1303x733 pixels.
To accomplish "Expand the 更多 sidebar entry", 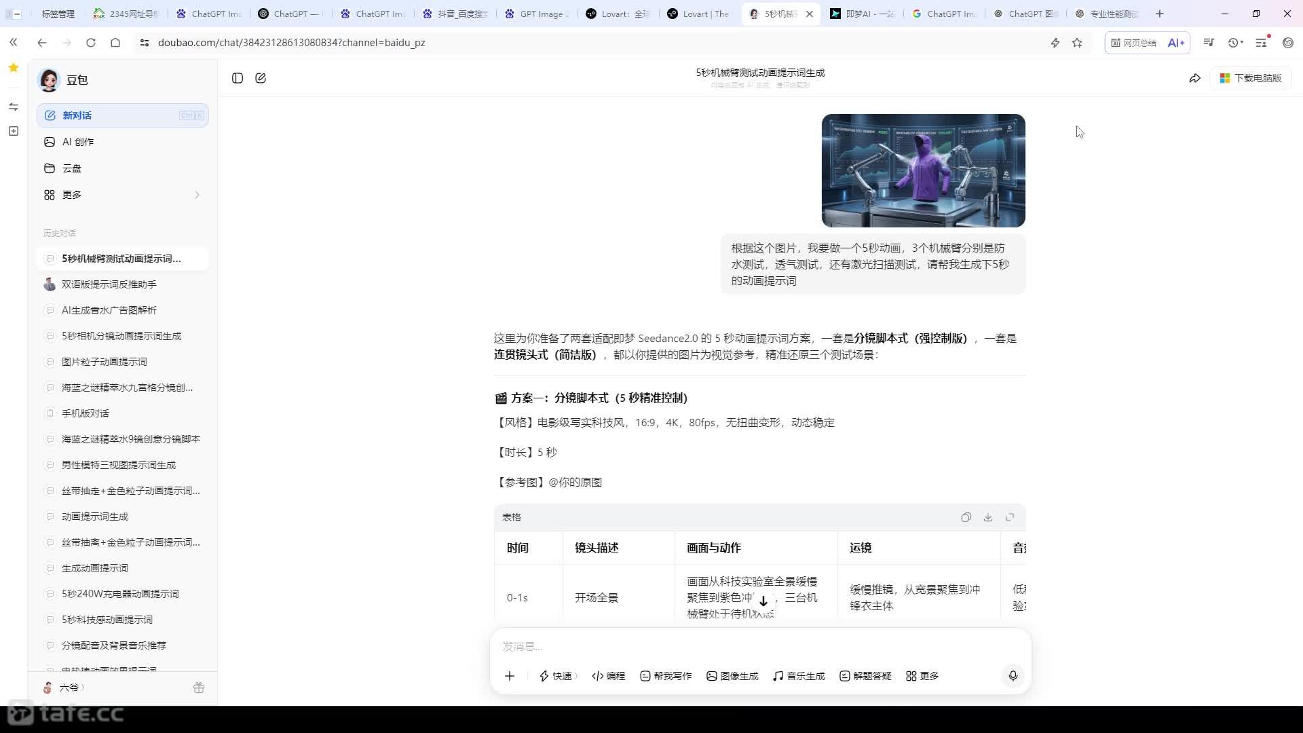I will coord(123,195).
